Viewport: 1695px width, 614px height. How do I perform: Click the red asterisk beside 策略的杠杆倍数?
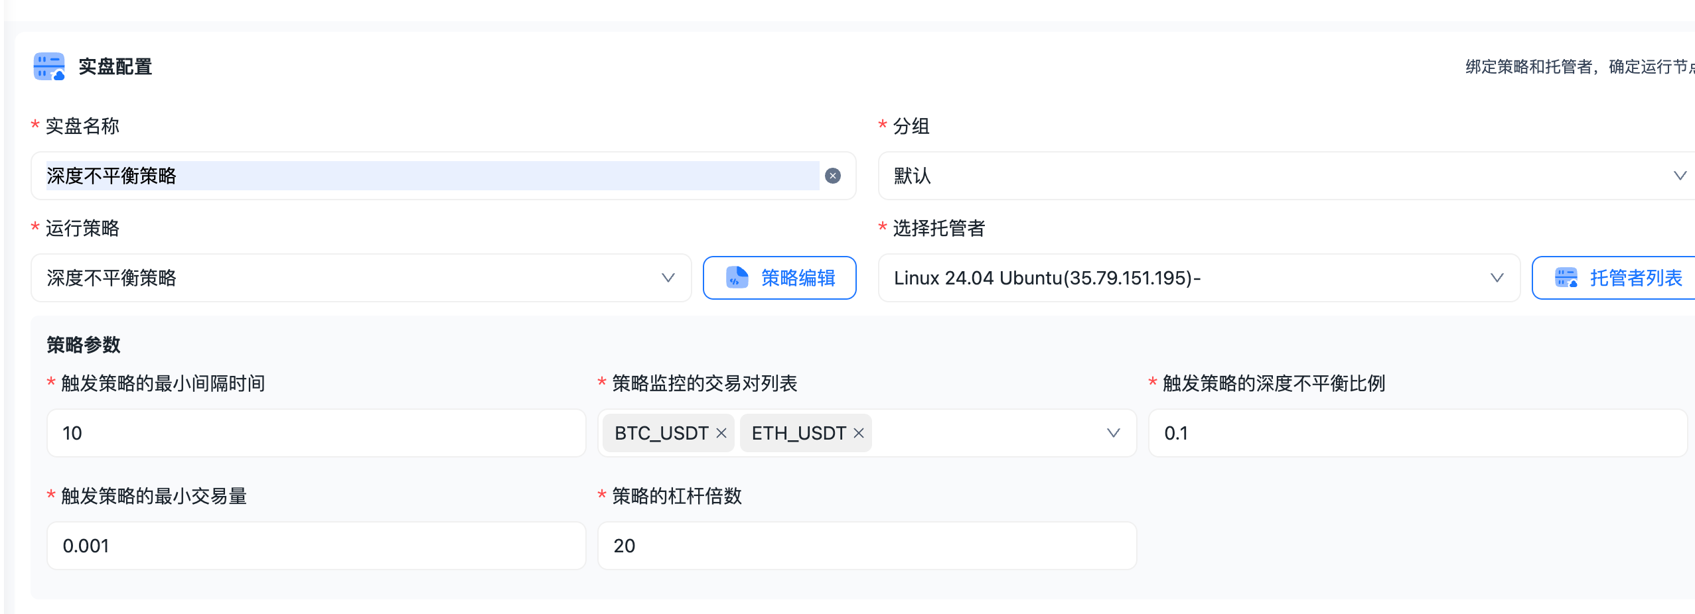click(x=601, y=495)
